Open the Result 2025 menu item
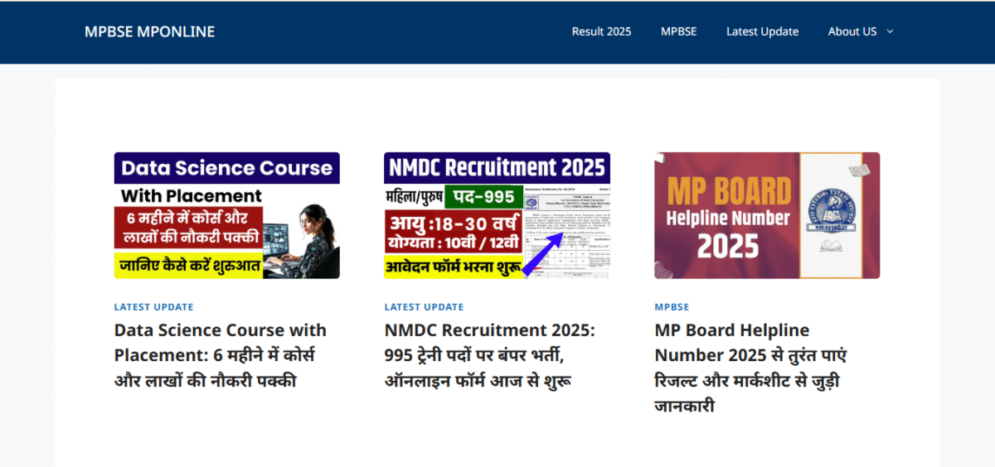 (x=601, y=31)
